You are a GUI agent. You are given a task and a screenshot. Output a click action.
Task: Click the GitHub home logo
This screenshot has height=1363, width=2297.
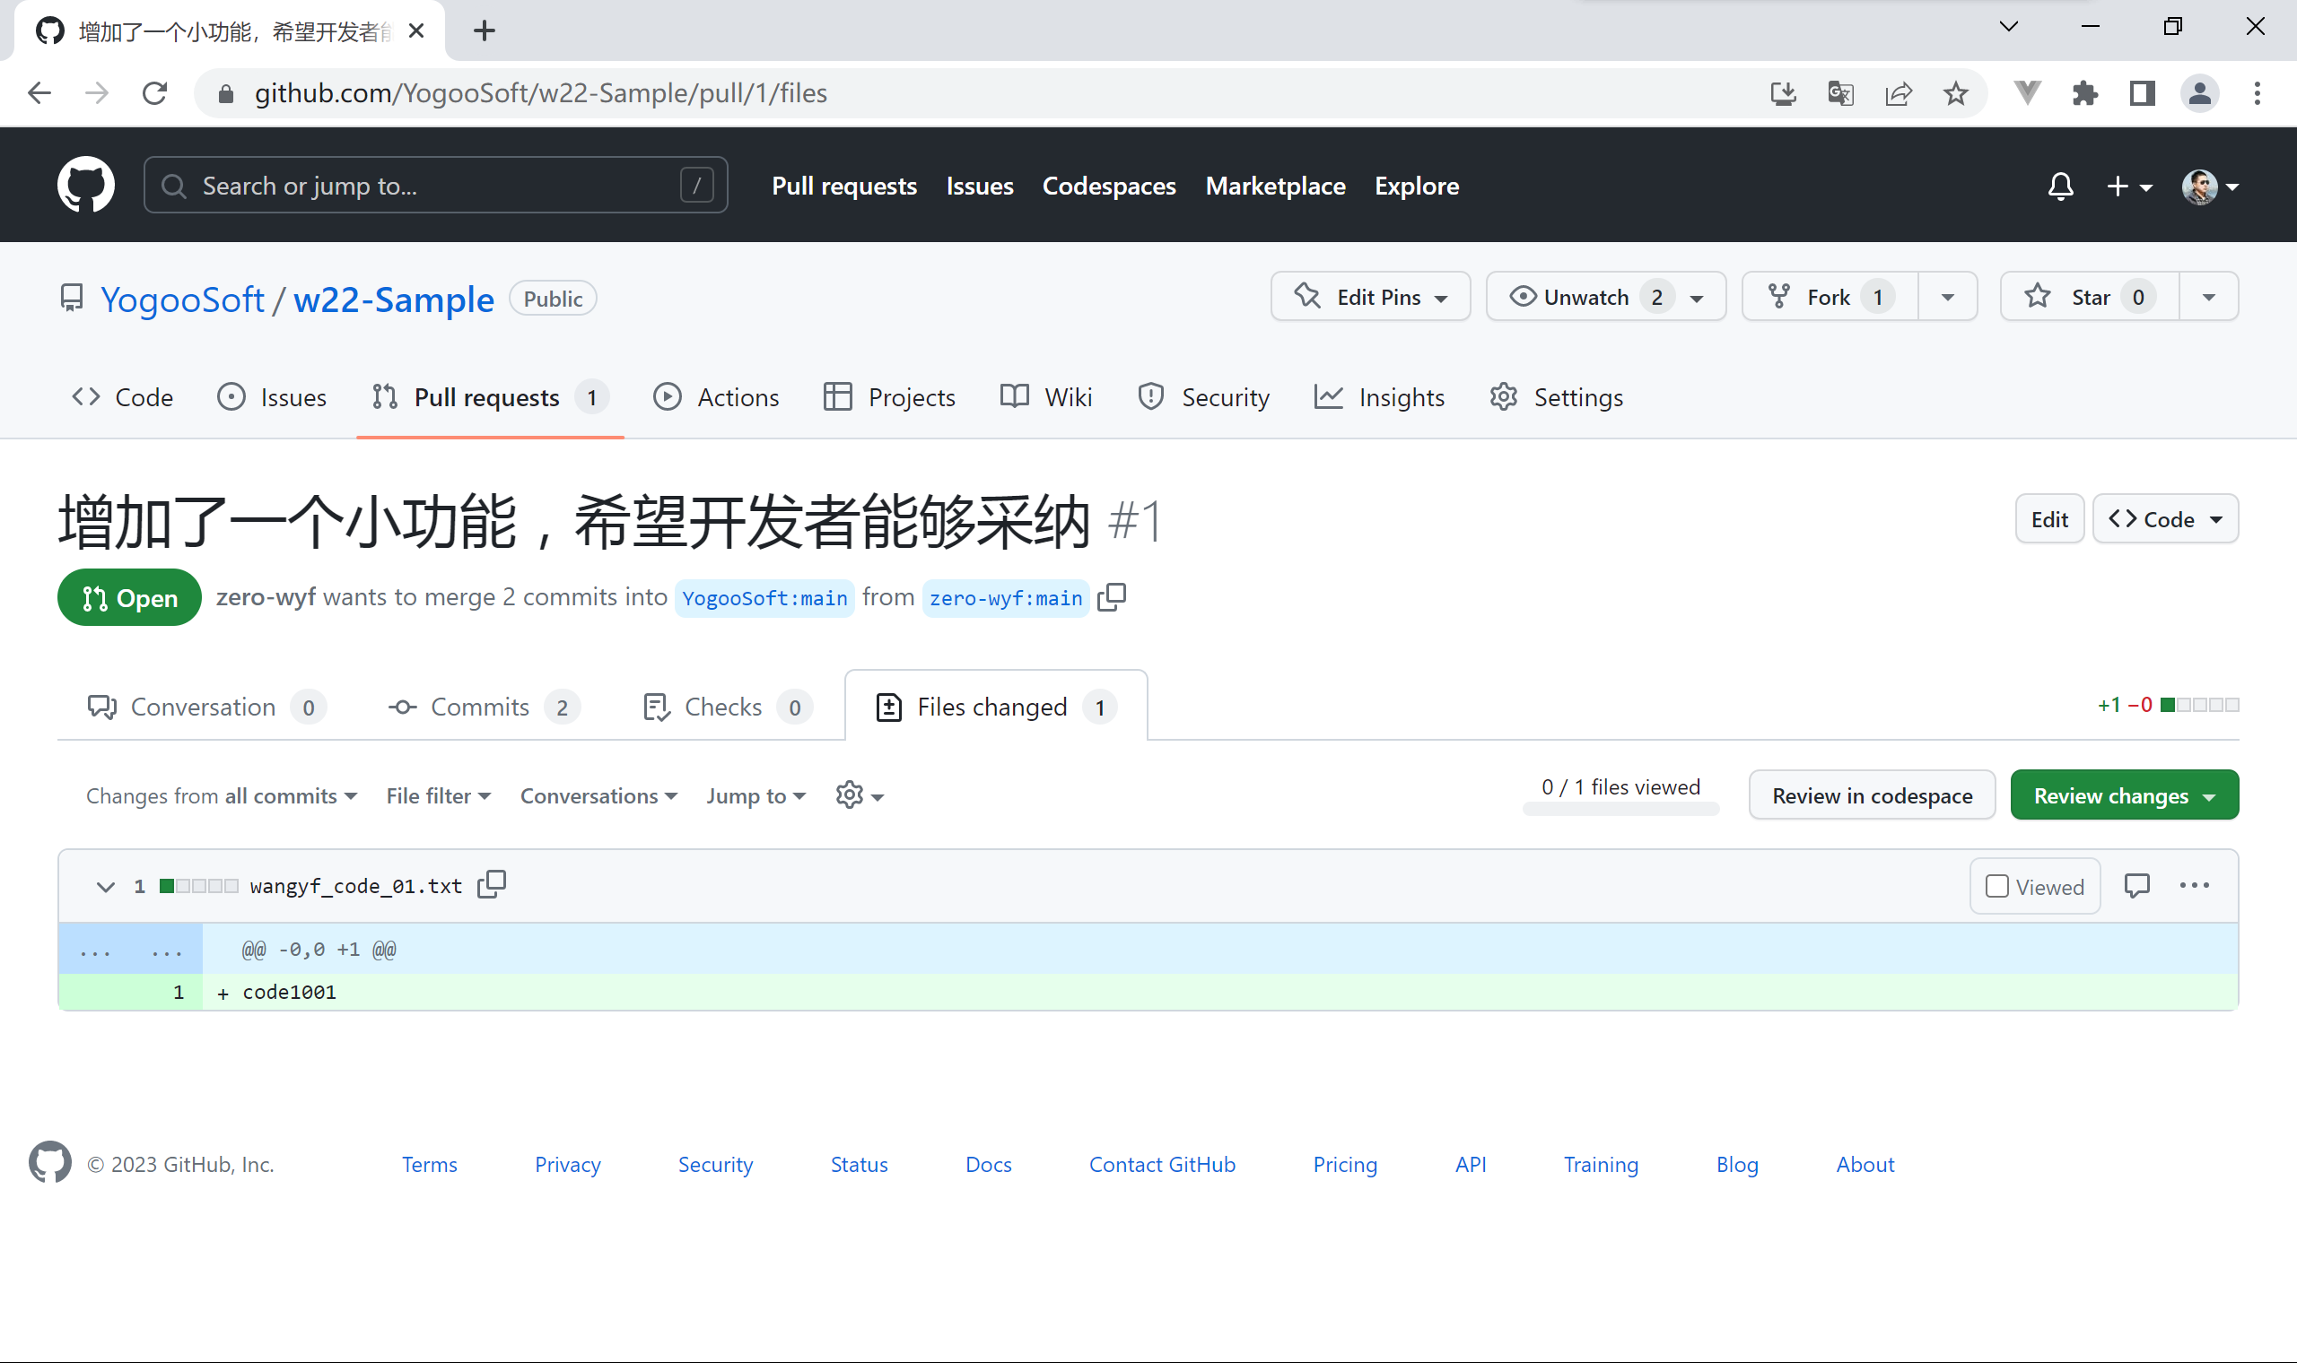(x=85, y=185)
